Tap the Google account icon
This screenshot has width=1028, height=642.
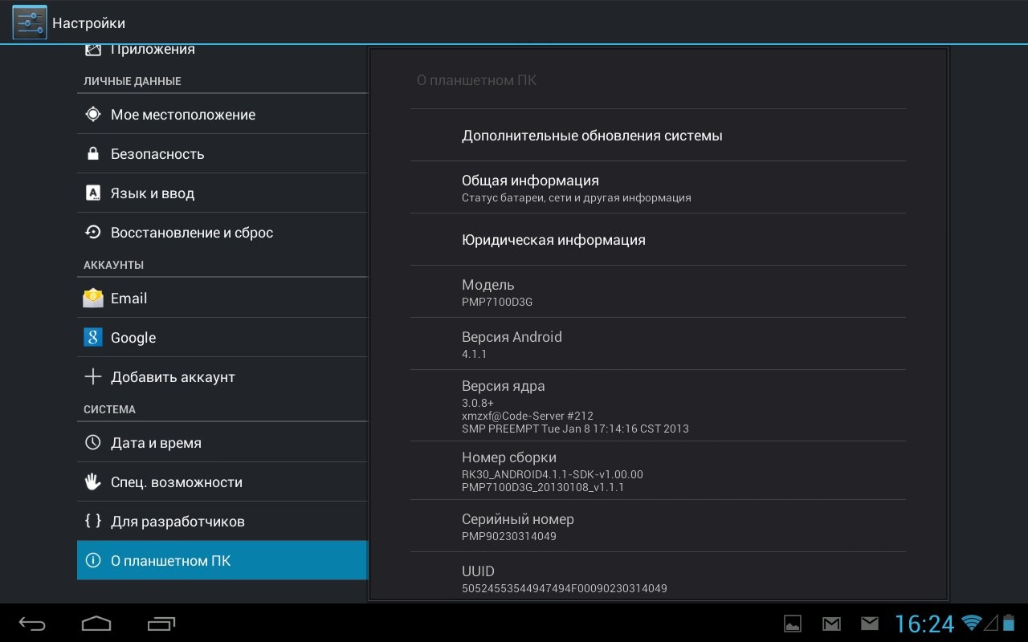tap(93, 338)
